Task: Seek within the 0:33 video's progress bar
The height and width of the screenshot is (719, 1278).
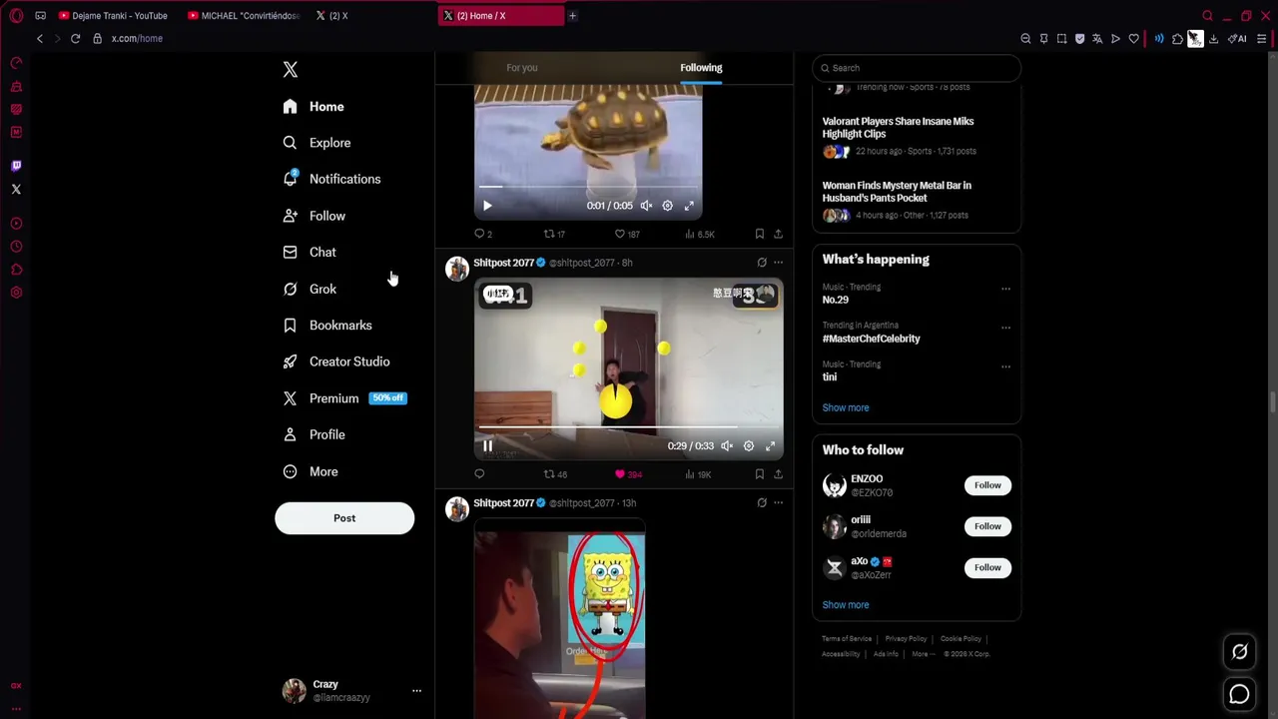Action: click(x=628, y=427)
